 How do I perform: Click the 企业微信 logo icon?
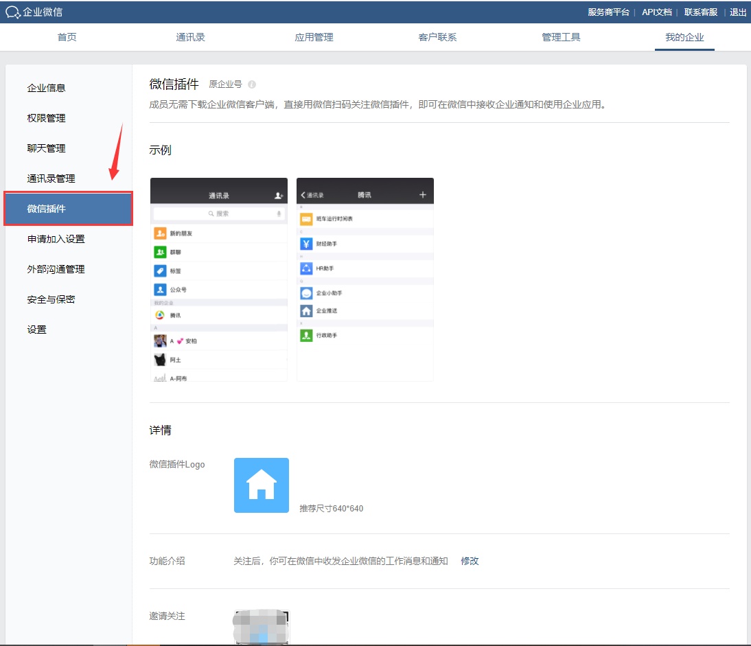(12, 12)
